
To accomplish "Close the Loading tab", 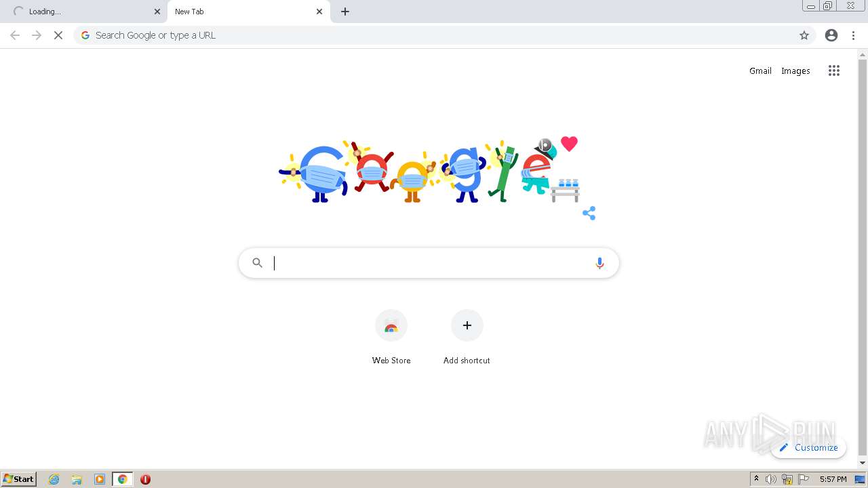I will 157,12.
